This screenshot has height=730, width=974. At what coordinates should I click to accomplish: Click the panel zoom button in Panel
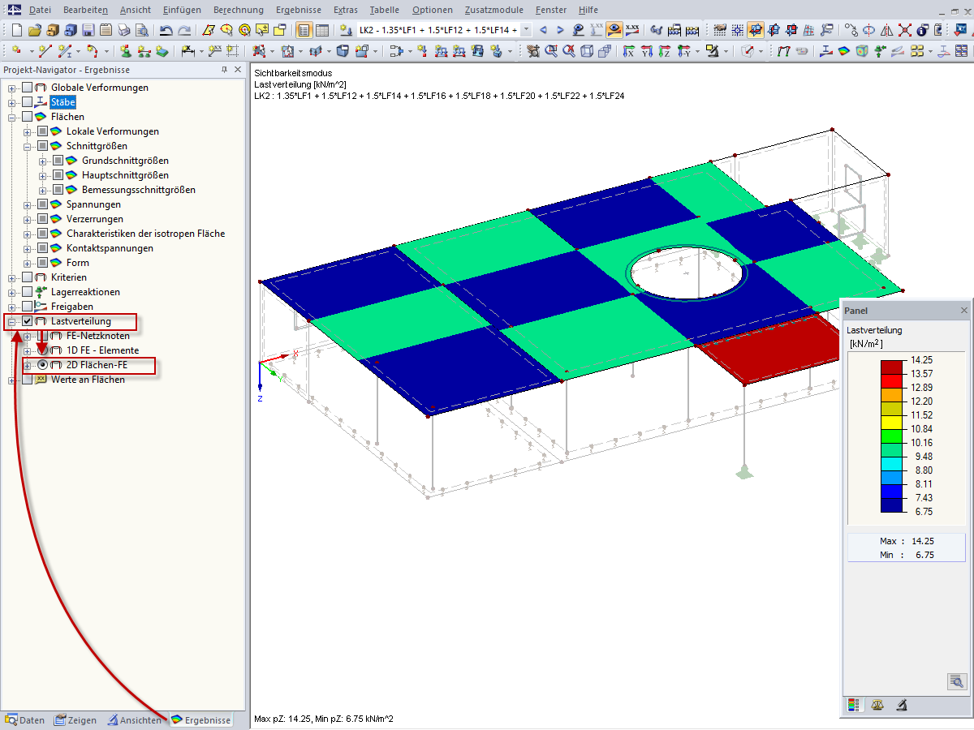pos(957,681)
